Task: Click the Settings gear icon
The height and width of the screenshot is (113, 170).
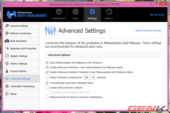Action: [92, 12]
